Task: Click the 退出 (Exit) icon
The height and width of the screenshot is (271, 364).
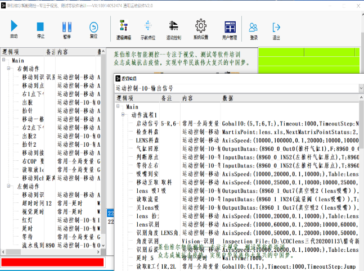Action: point(276,26)
